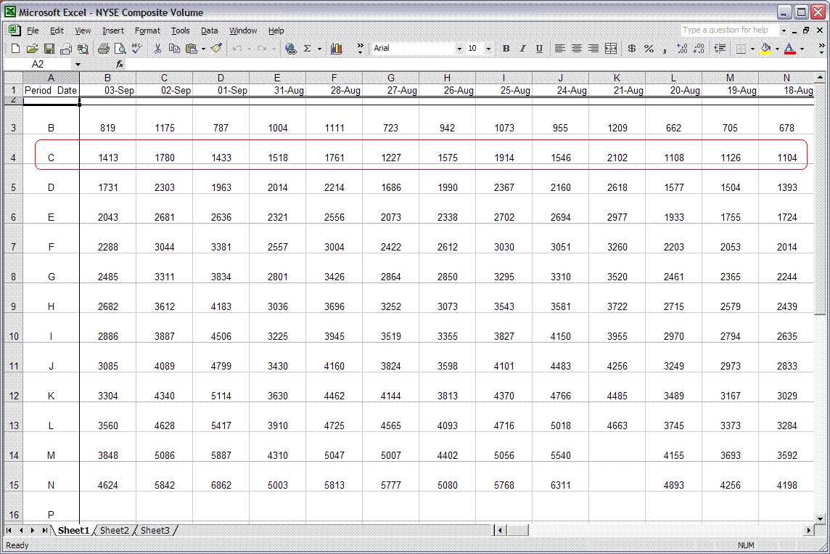
Task: Open the Paste options dropdown arrow
Action: [x=203, y=49]
